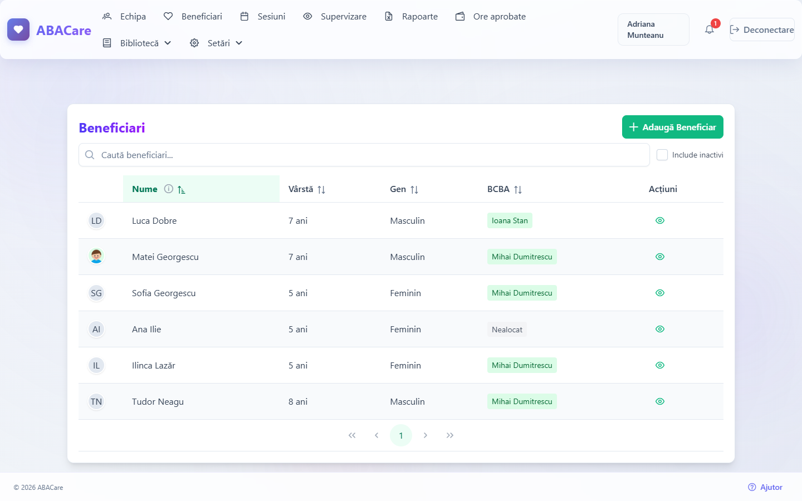Click the LD initials avatar

pos(96,220)
